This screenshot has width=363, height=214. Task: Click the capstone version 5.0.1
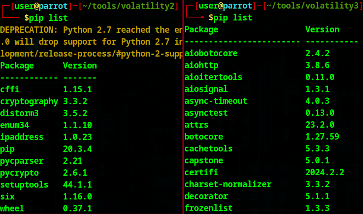(x=318, y=160)
